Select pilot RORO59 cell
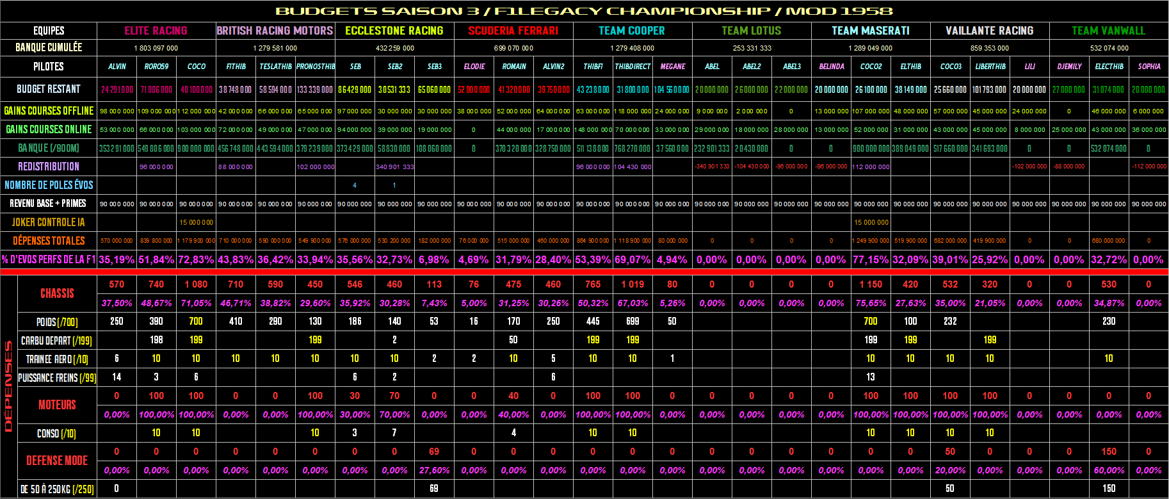This screenshot has height=499, width=1169. 156,66
